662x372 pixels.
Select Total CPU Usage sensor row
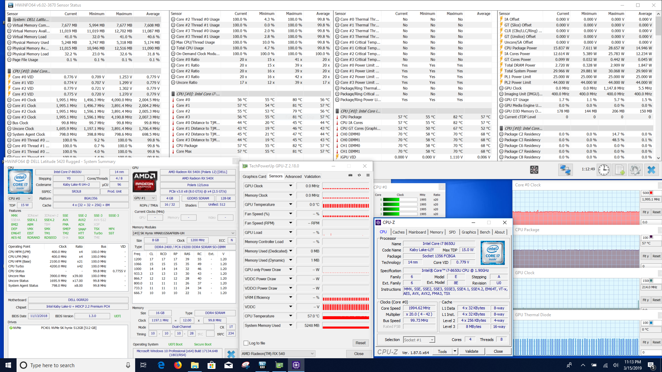tap(250, 48)
